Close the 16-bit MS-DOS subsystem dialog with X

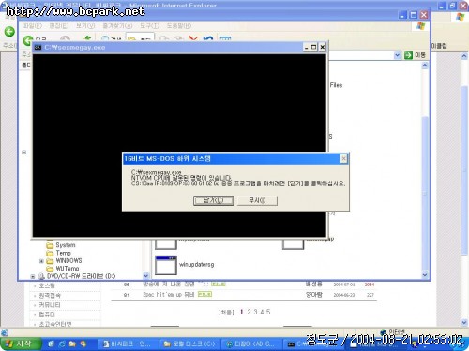point(343,159)
